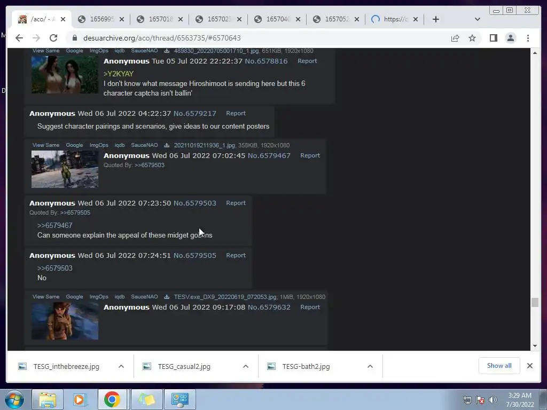Open iqdb for post 6578816 image
Image resolution: width=547 pixels, height=410 pixels.
tap(119, 51)
